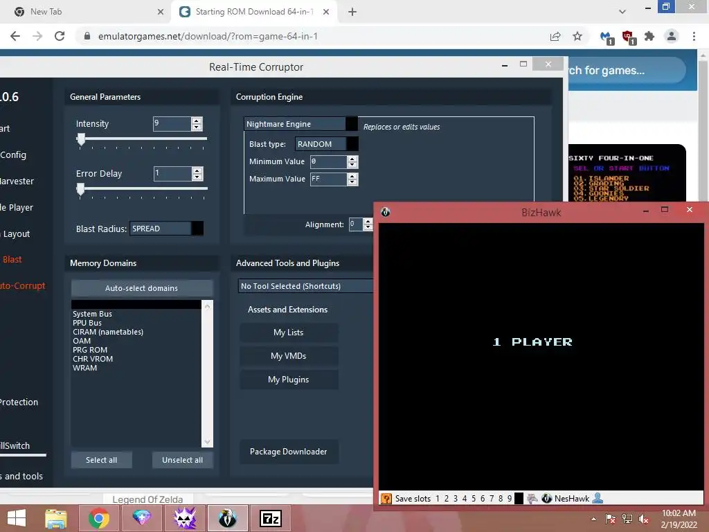Click the dolphin icon in BizHawk status bar

click(x=532, y=499)
